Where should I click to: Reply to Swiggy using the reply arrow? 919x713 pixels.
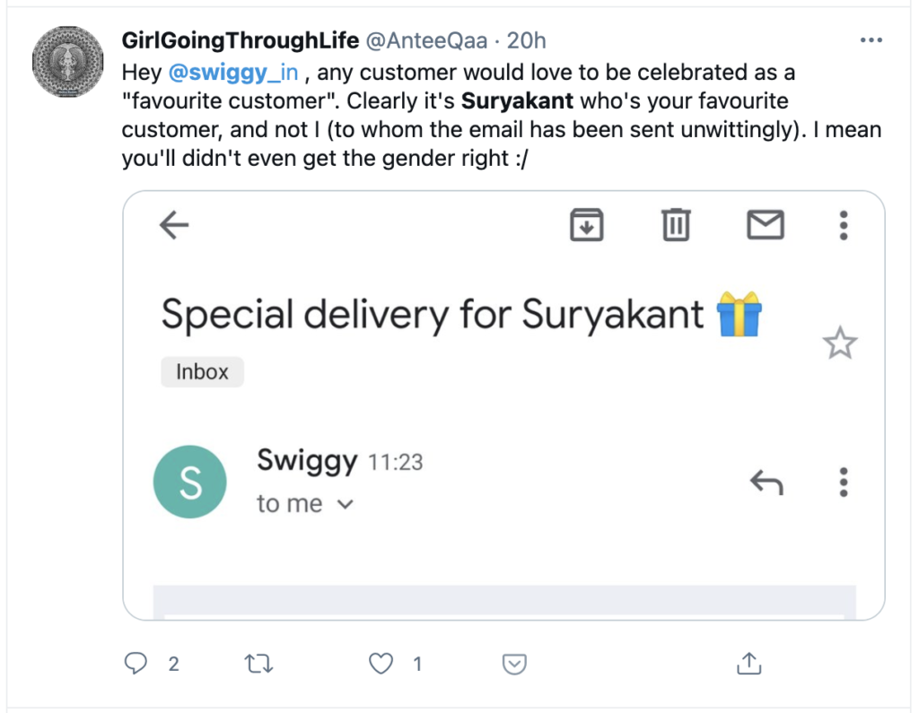click(x=766, y=483)
